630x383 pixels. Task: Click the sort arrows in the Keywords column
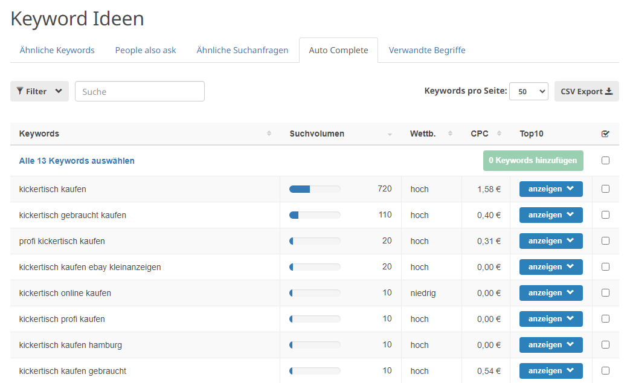269,134
